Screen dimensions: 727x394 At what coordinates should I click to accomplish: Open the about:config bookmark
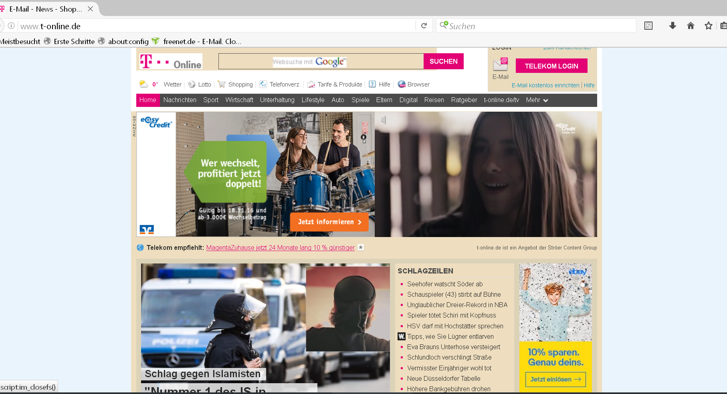point(123,41)
